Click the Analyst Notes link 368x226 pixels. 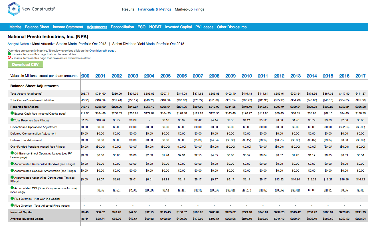[18, 44]
